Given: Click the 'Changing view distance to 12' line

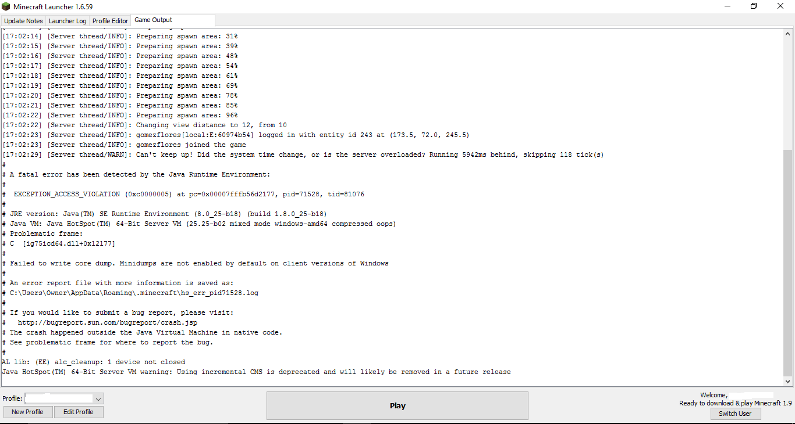Looking at the screenshot, I should click(144, 125).
